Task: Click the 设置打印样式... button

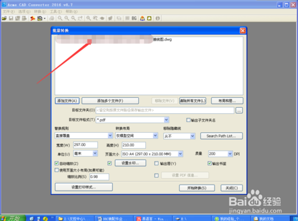Action: coord(83,187)
